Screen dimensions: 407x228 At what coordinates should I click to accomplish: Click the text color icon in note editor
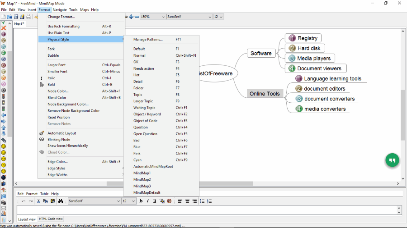click(162, 201)
